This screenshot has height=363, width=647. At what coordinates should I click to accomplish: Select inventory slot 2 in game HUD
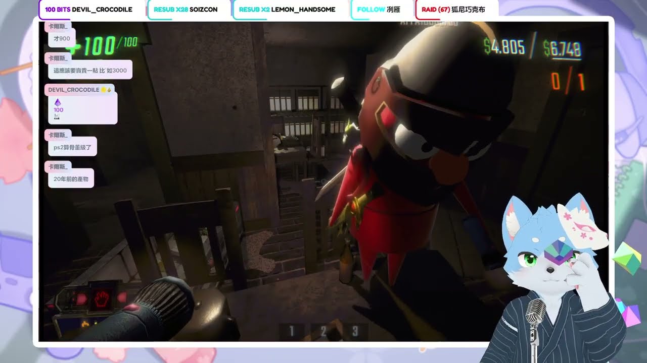click(323, 331)
